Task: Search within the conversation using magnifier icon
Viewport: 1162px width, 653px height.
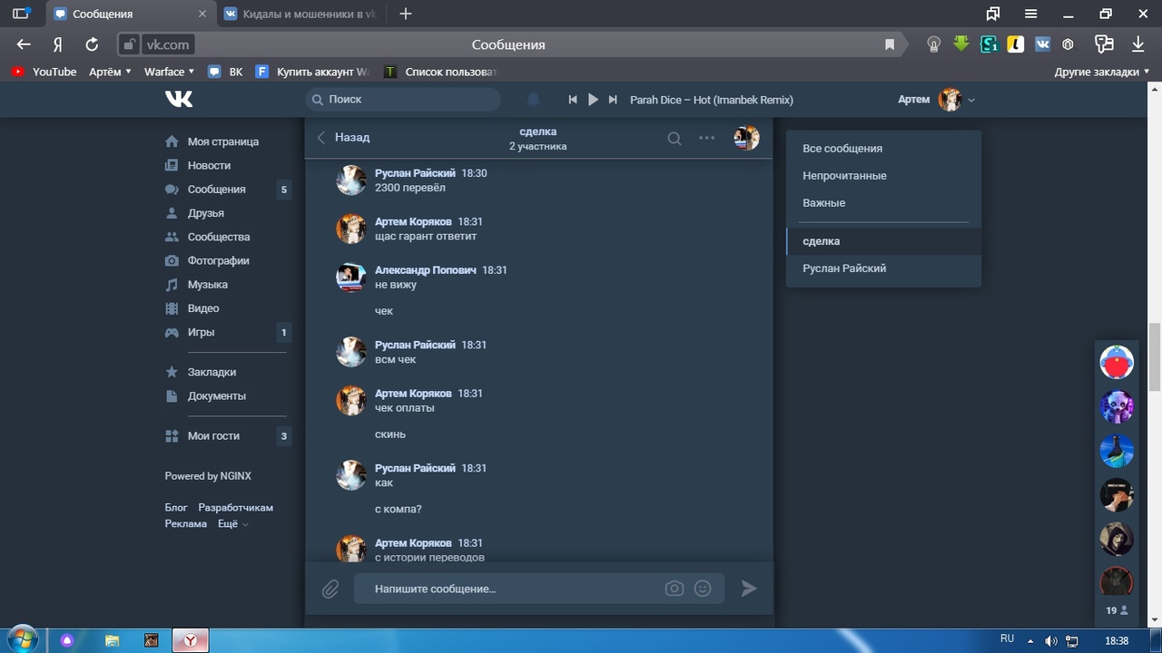Action: [x=675, y=138]
